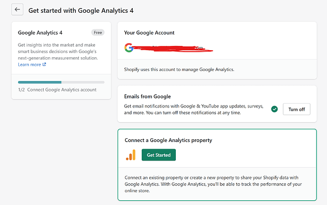
Task: Open the Learn more link
Action: [x=29, y=65]
